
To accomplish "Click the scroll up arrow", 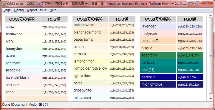I will [x=211, y=15].
